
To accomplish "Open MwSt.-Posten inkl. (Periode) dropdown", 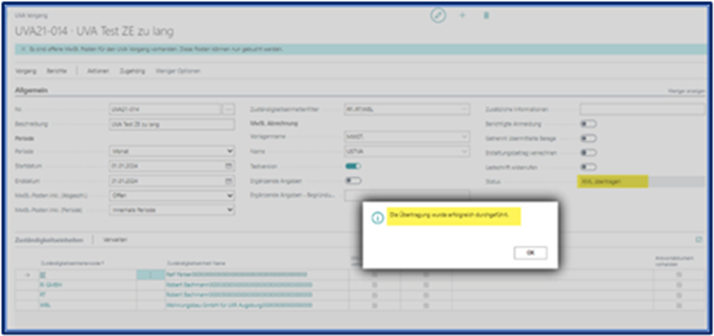I will click(x=171, y=210).
